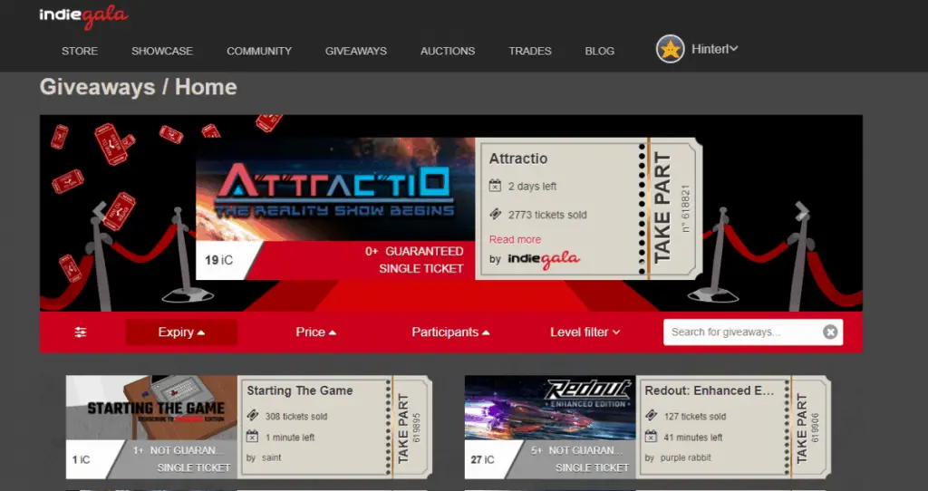This screenshot has height=491, width=928.
Task: Open the BLOG menu
Action: point(600,51)
